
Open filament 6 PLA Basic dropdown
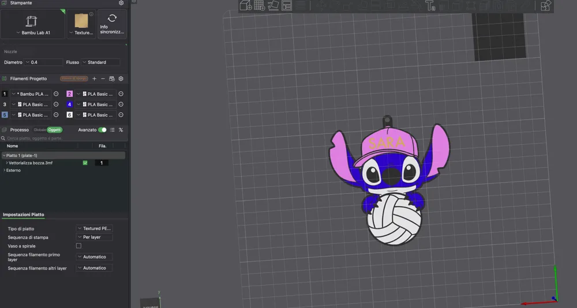click(x=96, y=115)
